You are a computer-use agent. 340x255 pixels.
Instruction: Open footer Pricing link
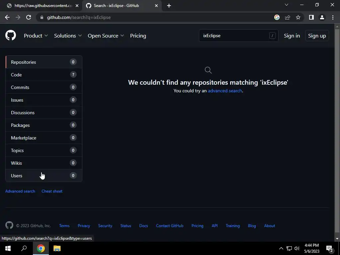(197, 225)
